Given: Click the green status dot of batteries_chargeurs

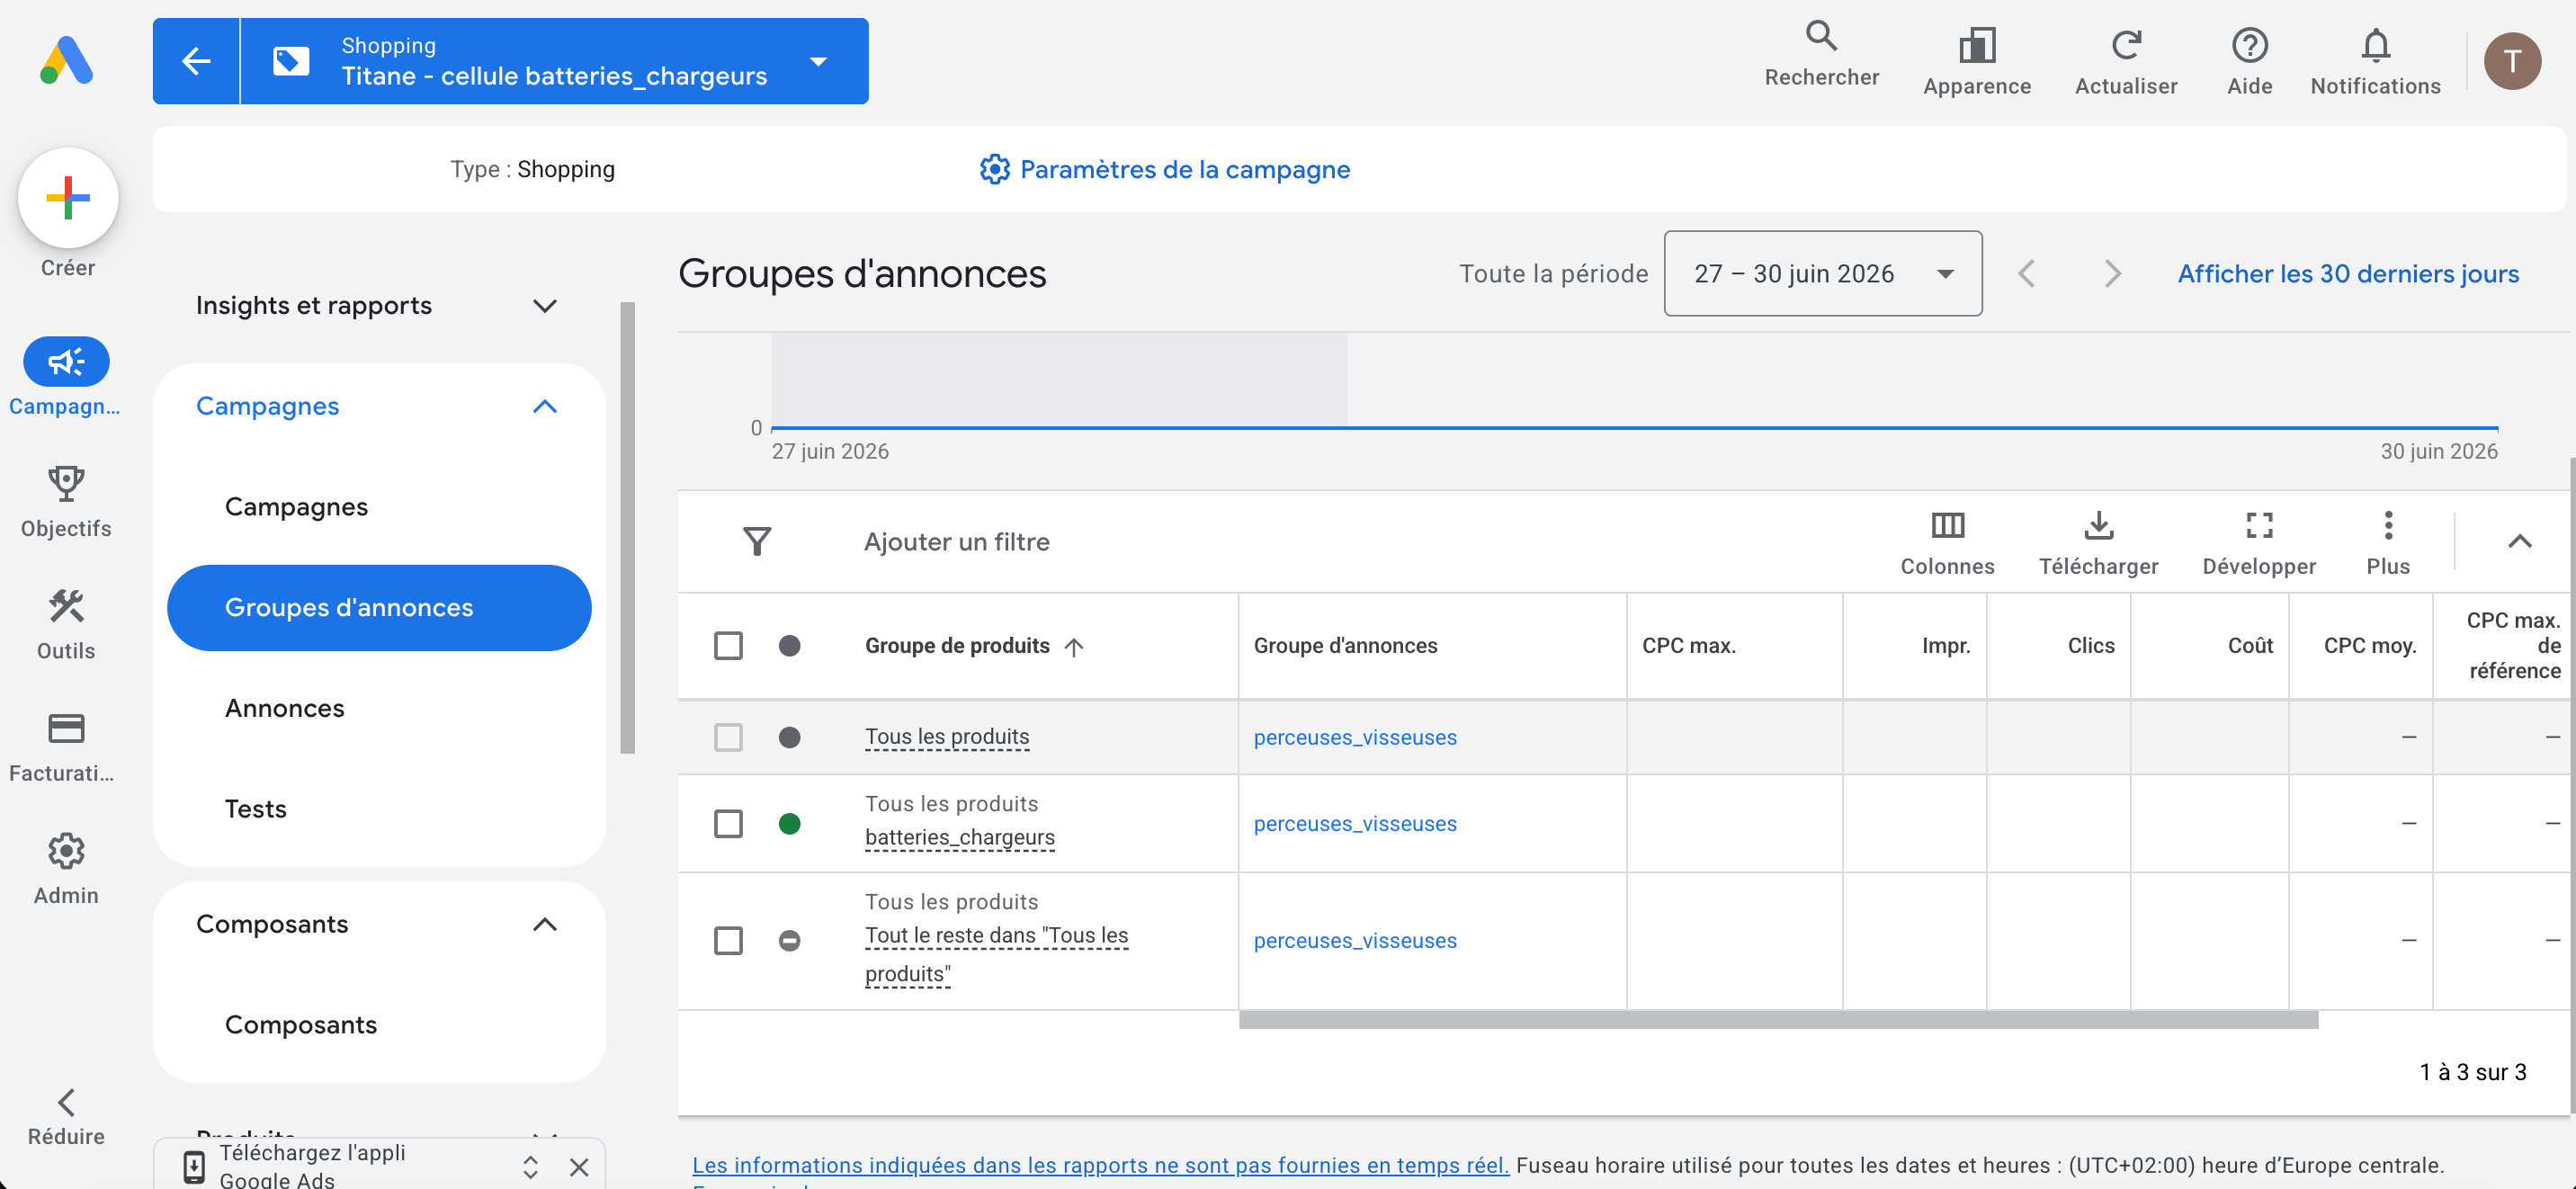Looking at the screenshot, I should 789,824.
